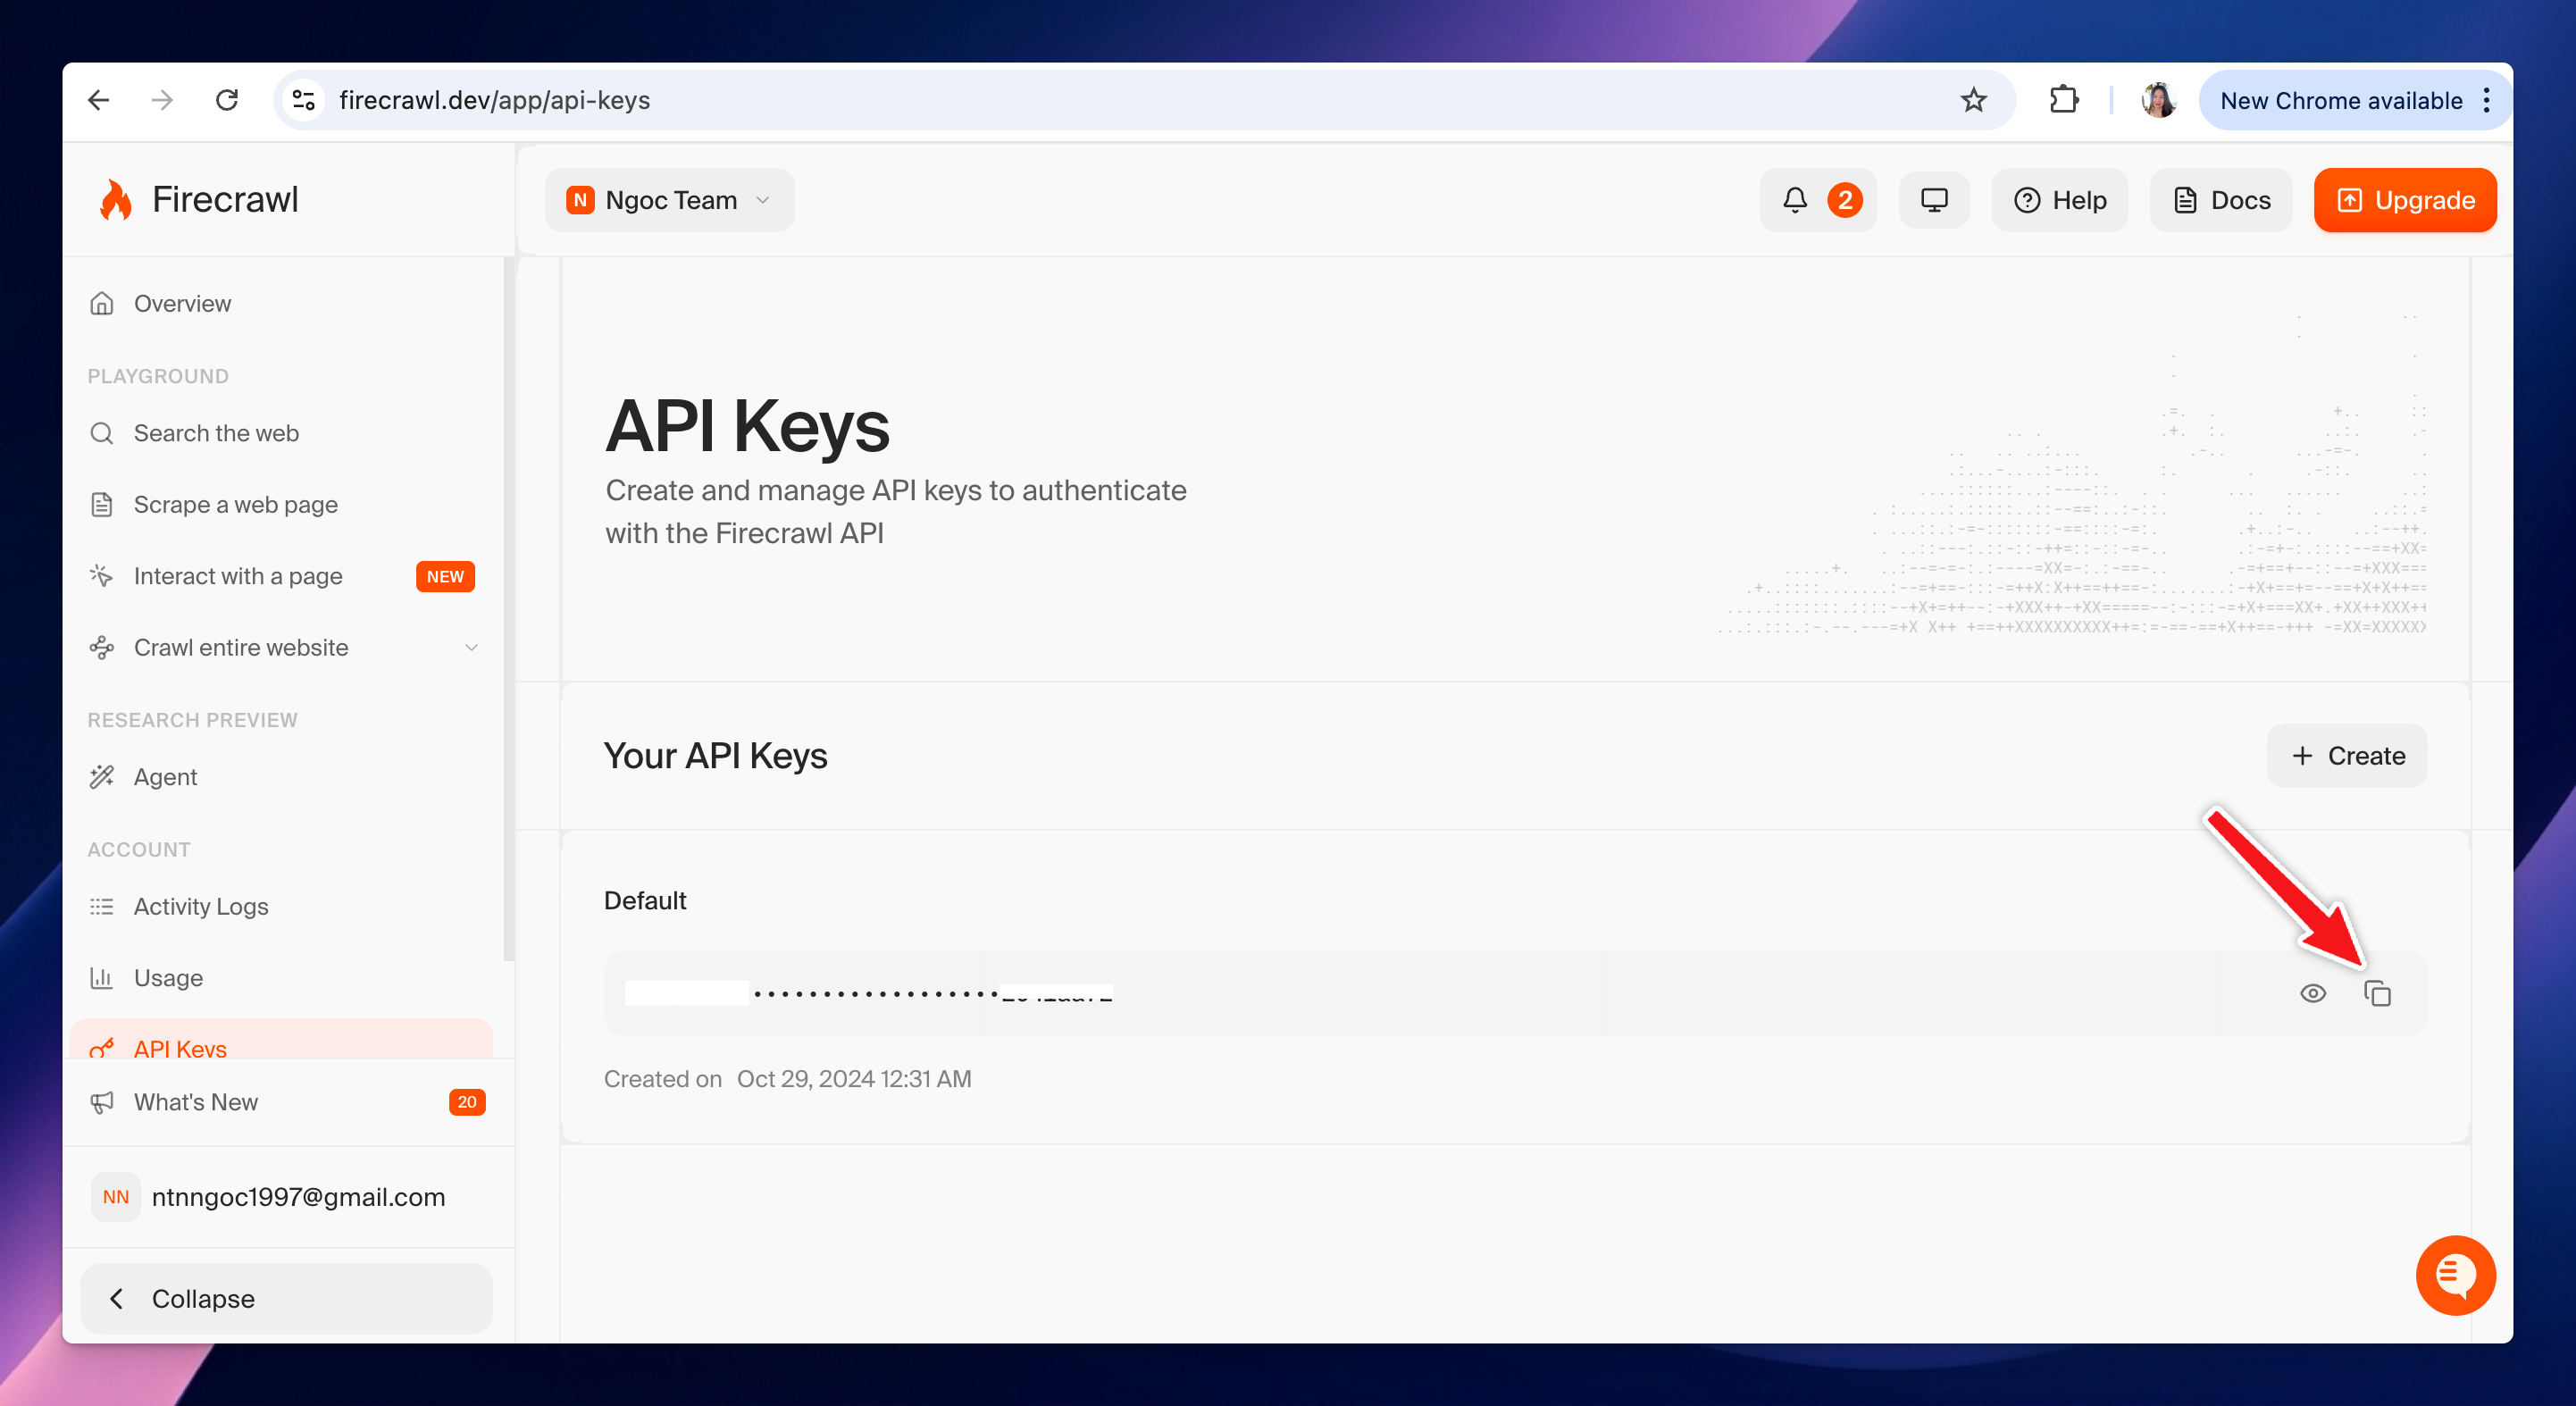This screenshot has width=2576, height=1406.
Task: Open the Docs link
Action: click(x=2221, y=200)
